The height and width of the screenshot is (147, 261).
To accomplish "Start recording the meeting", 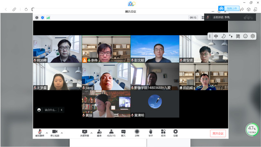I will pyautogui.click(x=137, y=133).
